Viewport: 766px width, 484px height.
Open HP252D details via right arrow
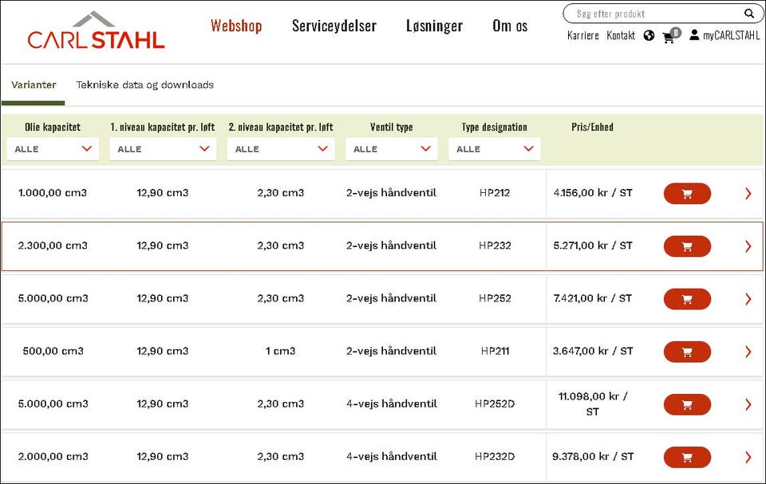(748, 404)
